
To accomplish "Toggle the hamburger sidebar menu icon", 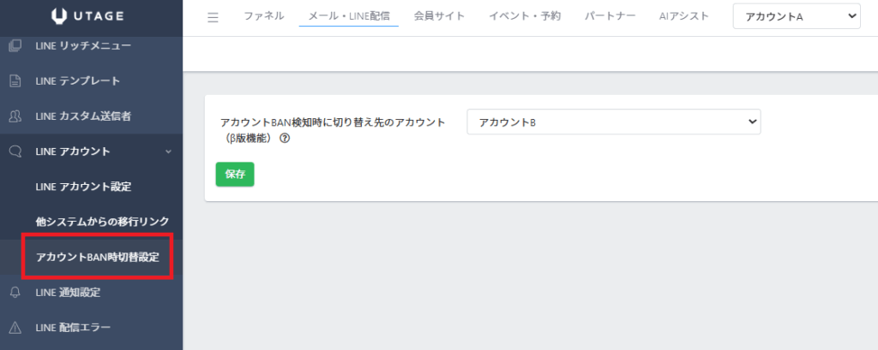I will pyautogui.click(x=213, y=17).
